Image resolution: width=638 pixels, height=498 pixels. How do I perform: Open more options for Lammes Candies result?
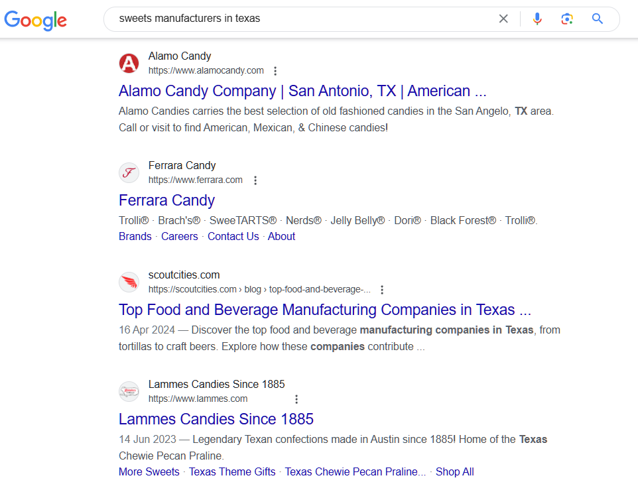coord(296,399)
